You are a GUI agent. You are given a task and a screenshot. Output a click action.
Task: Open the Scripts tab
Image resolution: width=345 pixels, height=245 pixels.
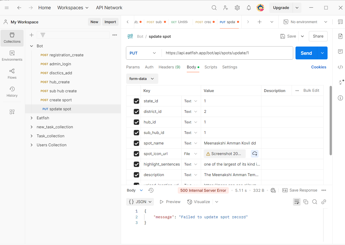211,67
